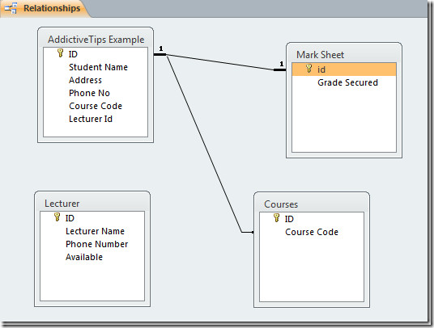Click the Courses table title bar
The height and width of the screenshot is (328, 434).
point(312,204)
